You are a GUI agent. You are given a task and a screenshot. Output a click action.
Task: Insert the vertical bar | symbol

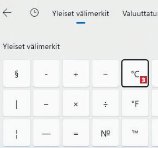(x=16, y=103)
